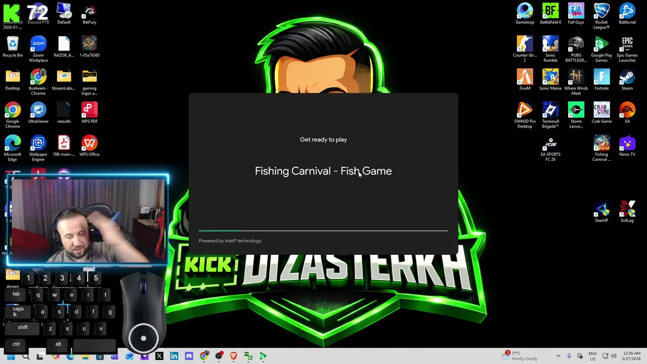
Task: Select the Discord PTB desktop icon
Action: tap(38, 14)
